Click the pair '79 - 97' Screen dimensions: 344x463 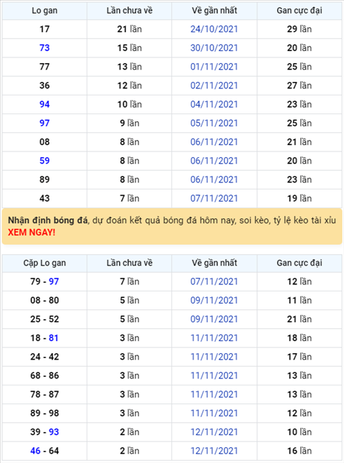44,281
